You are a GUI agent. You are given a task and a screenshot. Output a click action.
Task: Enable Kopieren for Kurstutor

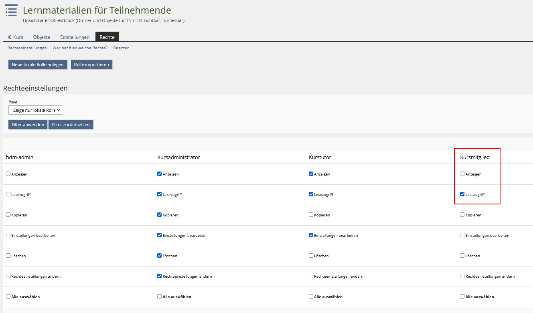(x=311, y=215)
